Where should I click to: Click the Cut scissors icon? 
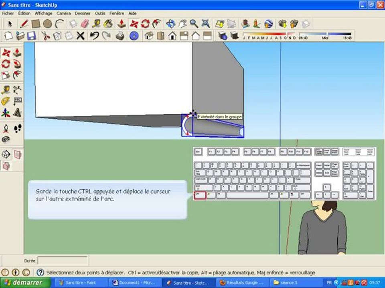tap(45, 36)
